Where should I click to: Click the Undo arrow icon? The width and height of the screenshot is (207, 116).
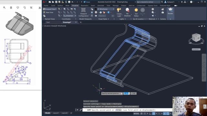(x=72, y=2)
